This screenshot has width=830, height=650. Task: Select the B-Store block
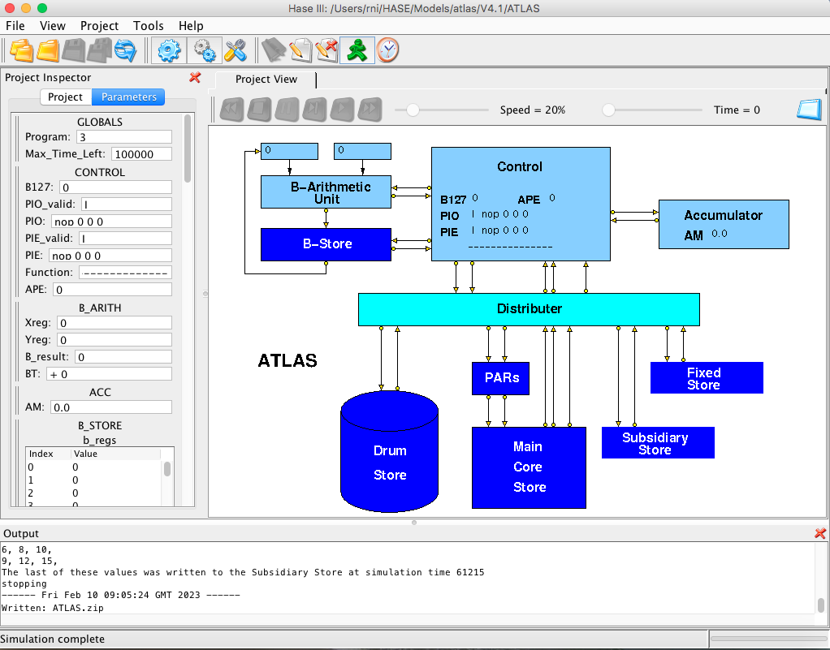326,244
